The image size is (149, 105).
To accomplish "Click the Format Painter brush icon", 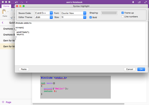I will (12, 17).
